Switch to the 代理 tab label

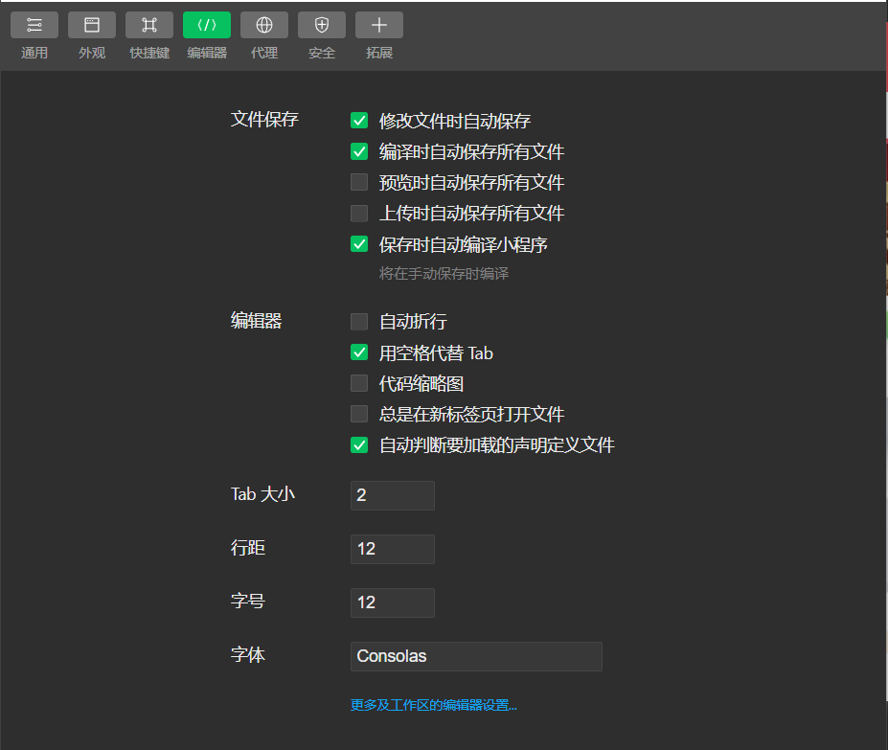tap(264, 53)
